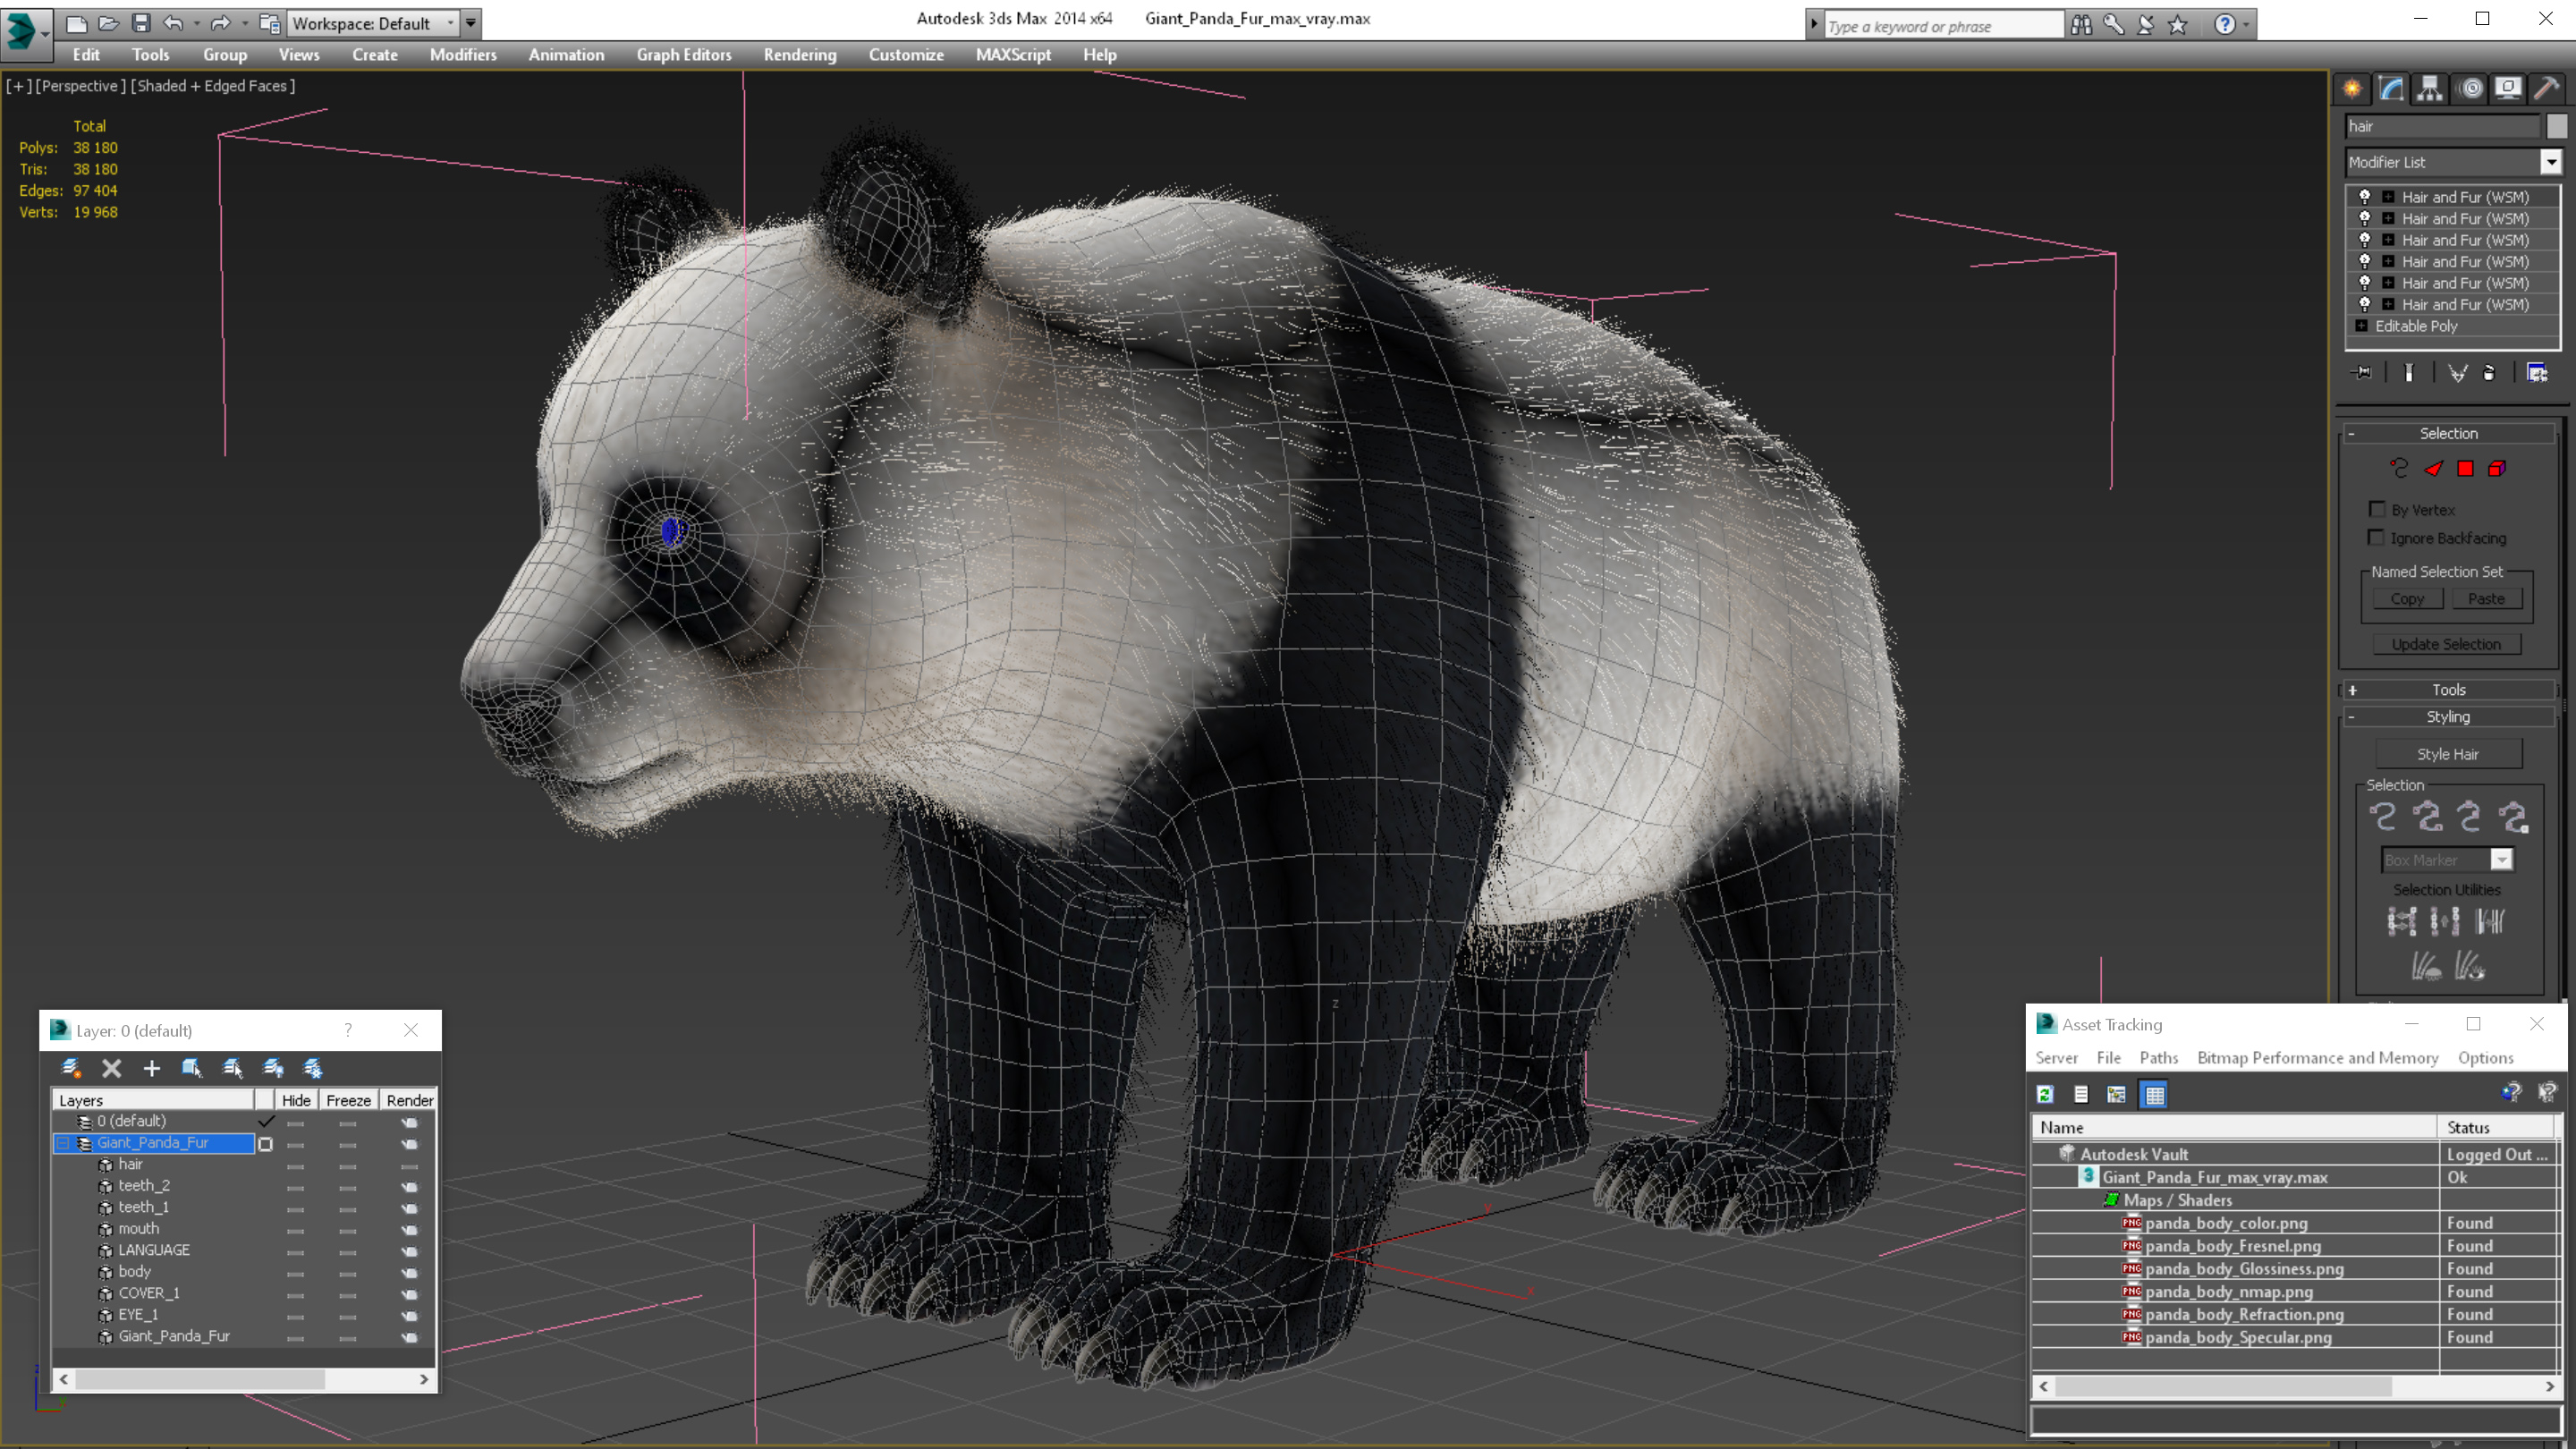Select Polygon sub-object level icon

point(2465,468)
